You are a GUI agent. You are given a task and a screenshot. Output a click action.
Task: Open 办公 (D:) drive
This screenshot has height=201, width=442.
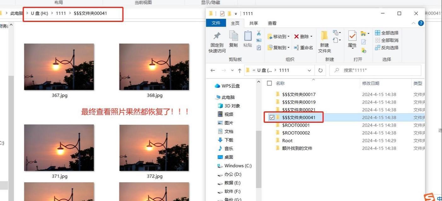[229, 174]
